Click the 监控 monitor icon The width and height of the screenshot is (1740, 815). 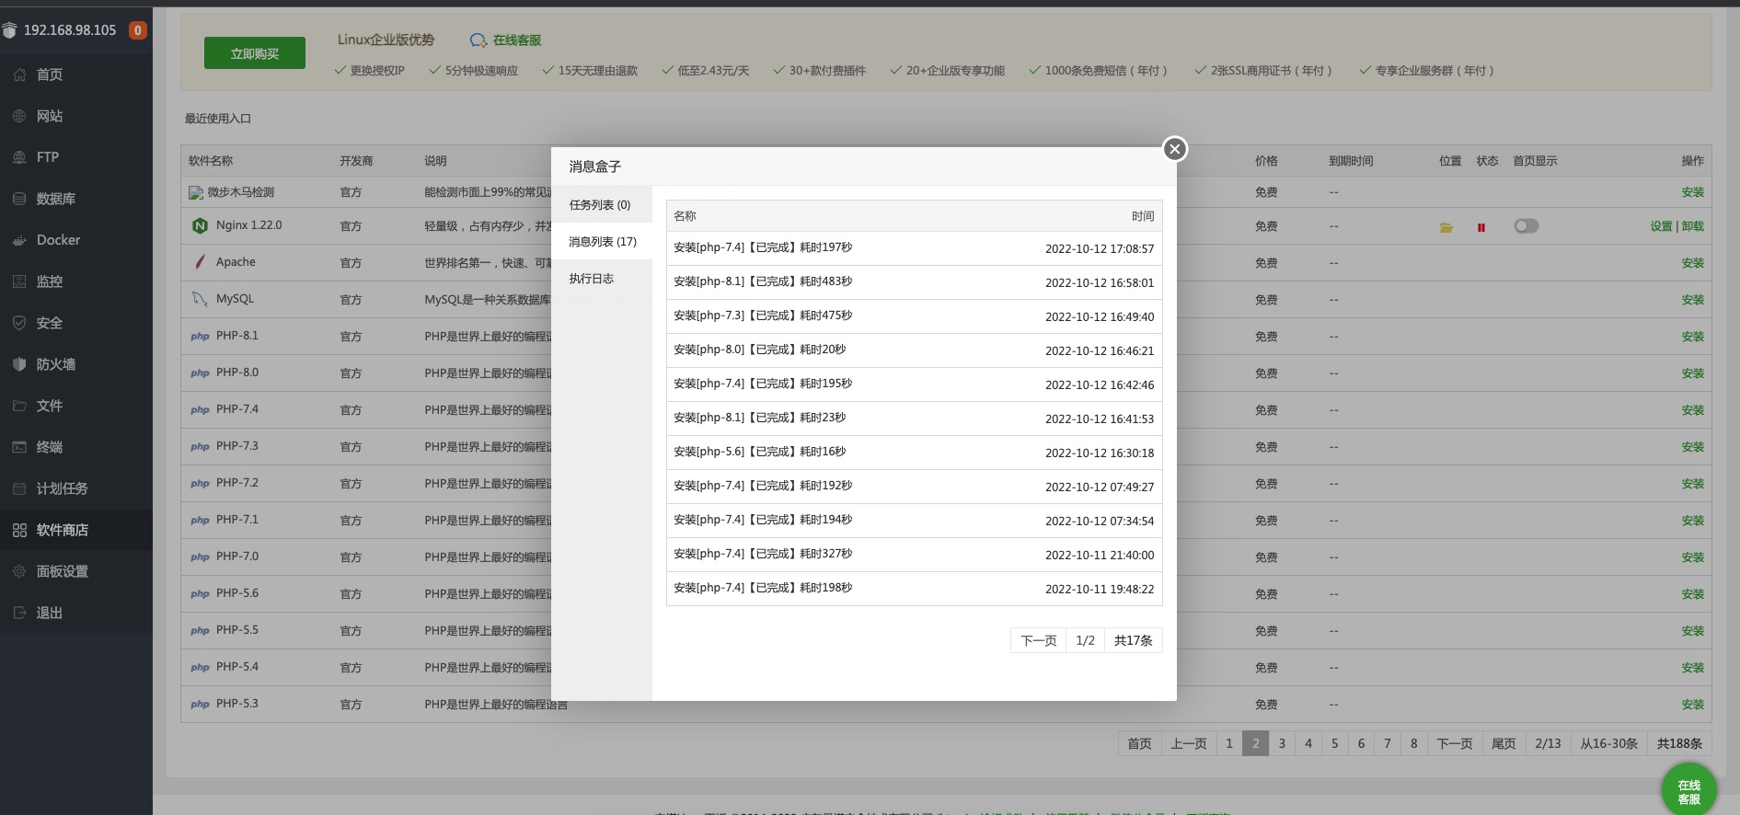[19, 281]
